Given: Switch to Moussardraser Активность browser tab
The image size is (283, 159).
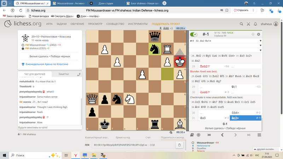Looking at the screenshot, I should click(x=69, y=4).
